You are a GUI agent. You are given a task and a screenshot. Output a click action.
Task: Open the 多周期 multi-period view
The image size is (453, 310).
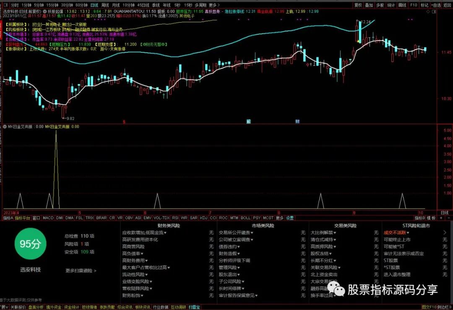click(200, 5)
